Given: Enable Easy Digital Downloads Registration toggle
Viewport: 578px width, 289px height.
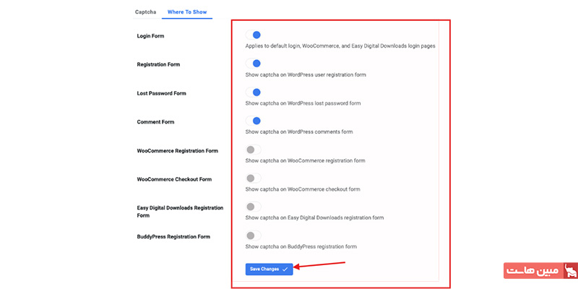Looking at the screenshot, I should 254,207.
